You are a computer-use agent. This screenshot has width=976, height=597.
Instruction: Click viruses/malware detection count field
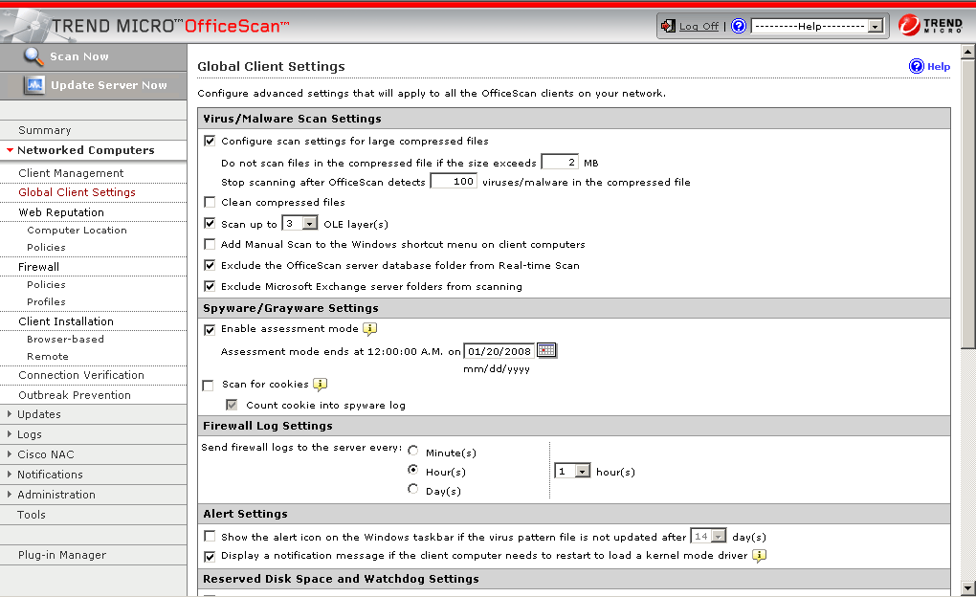(x=454, y=181)
